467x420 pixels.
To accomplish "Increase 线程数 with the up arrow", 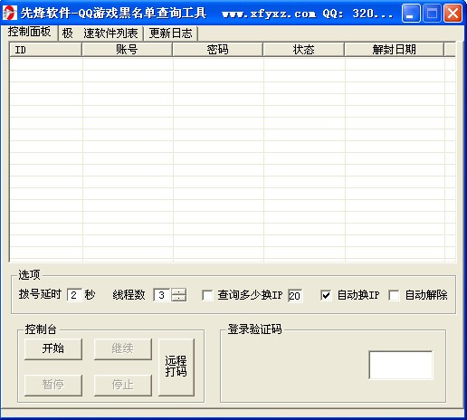I will 179,291.
